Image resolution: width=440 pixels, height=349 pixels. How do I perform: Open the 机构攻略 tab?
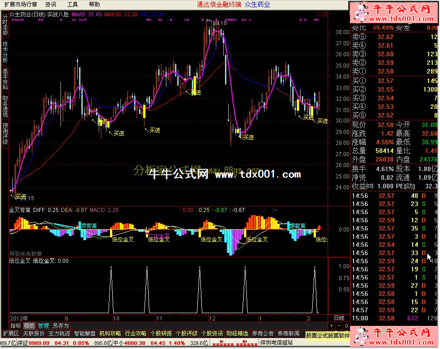110,334
